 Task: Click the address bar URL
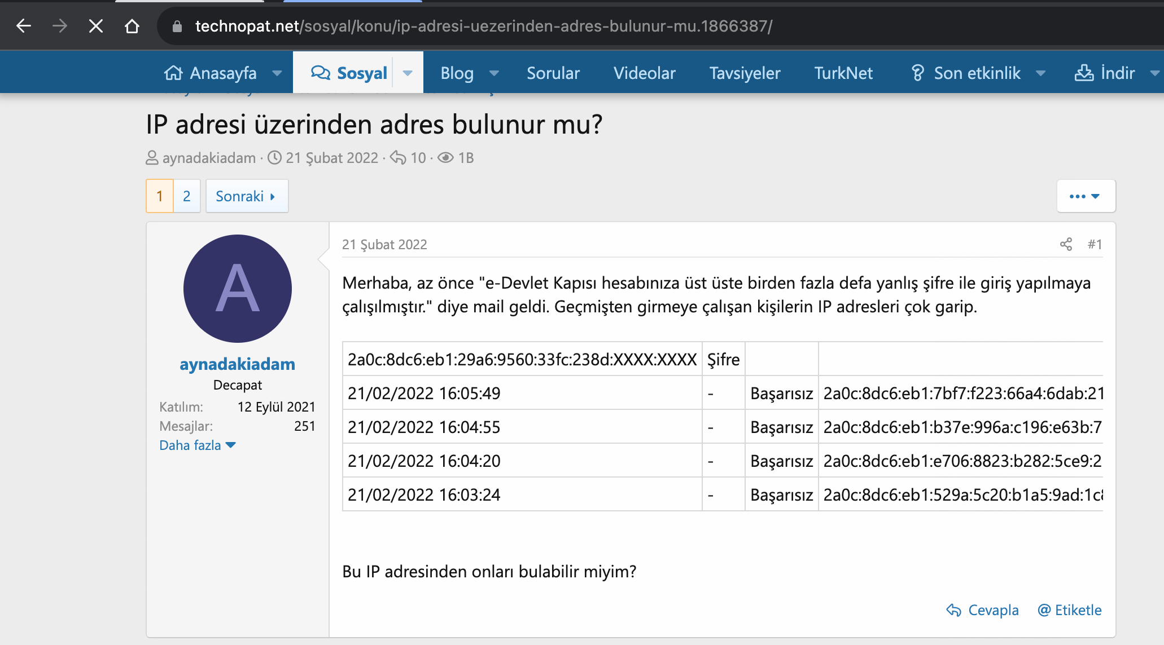484,26
